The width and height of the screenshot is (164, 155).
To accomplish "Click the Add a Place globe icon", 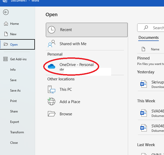I will click(51, 101).
